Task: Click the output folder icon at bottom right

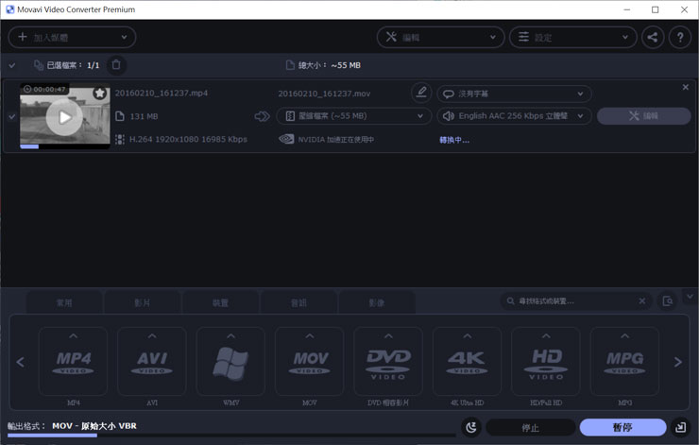Action: (681, 428)
